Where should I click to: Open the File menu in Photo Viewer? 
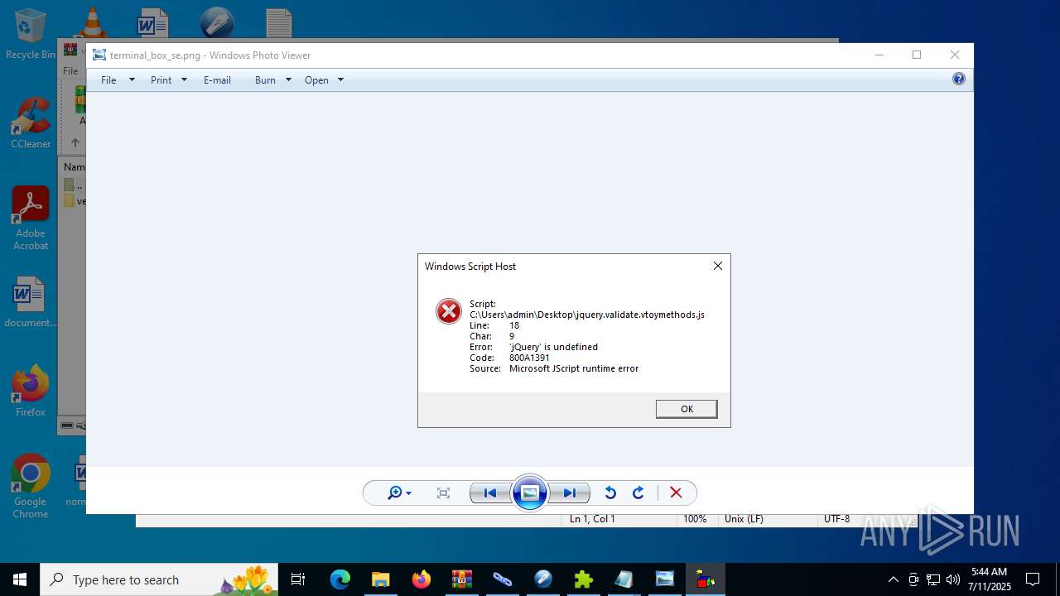tap(108, 80)
